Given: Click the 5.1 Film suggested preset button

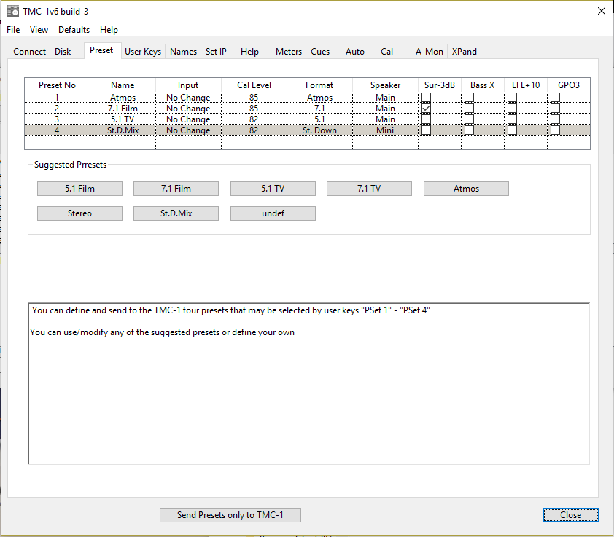Looking at the screenshot, I should click(x=80, y=189).
